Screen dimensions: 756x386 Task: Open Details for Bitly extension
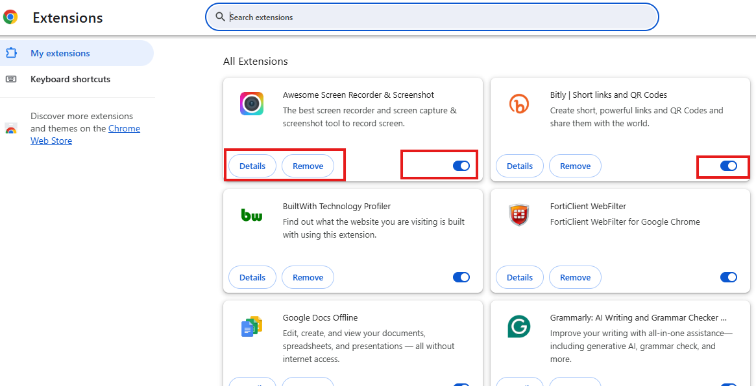[x=520, y=166]
